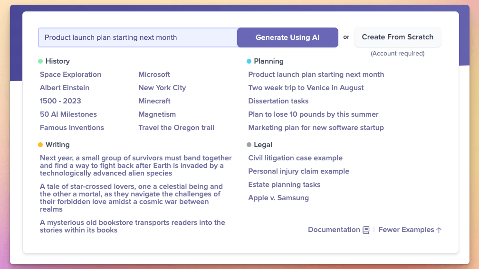Image resolution: width=479 pixels, height=269 pixels.
Task: Click the Documentation book icon
Action: pyautogui.click(x=366, y=230)
